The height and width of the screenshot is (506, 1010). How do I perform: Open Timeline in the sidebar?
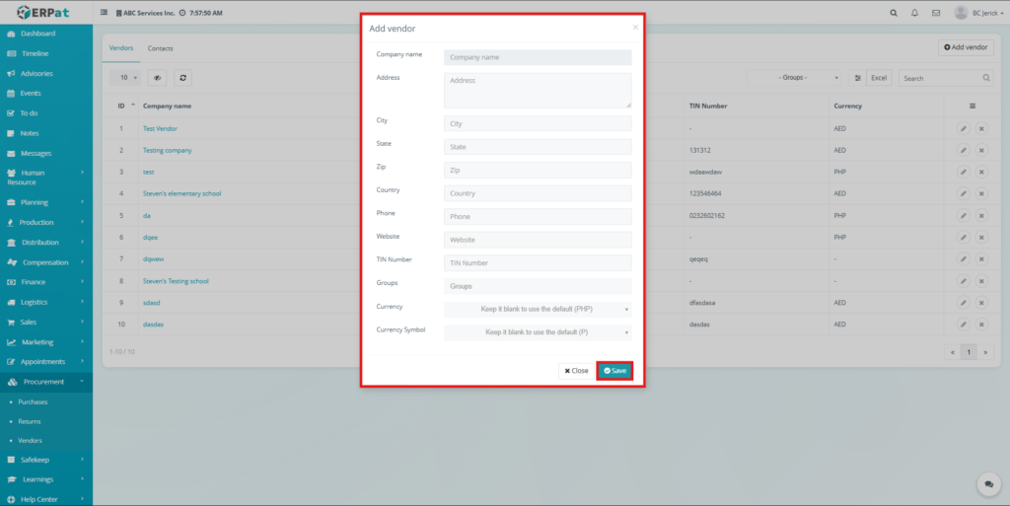pyautogui.click(x=45, y=53)
